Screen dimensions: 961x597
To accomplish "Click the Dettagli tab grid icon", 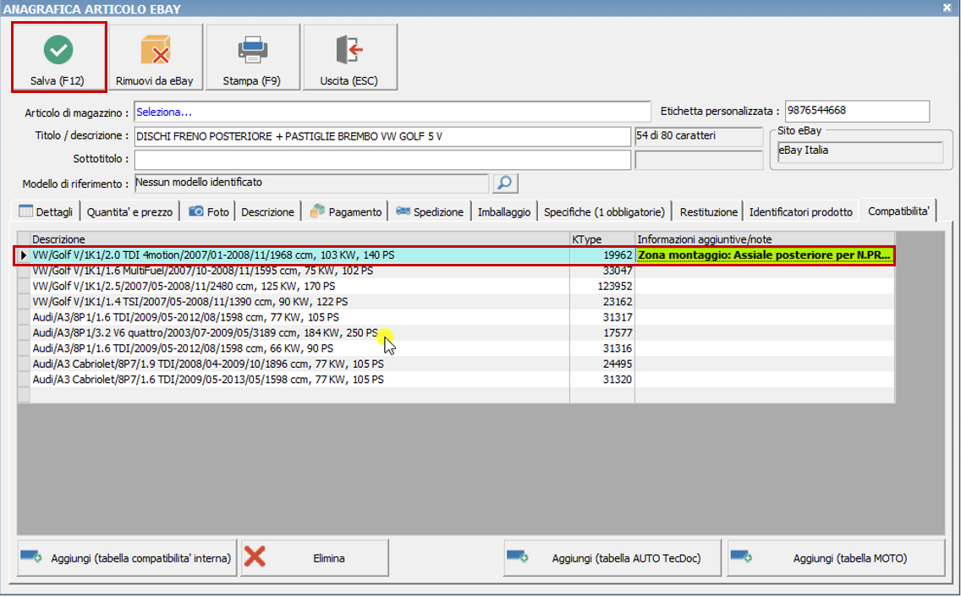I will 25,211.
